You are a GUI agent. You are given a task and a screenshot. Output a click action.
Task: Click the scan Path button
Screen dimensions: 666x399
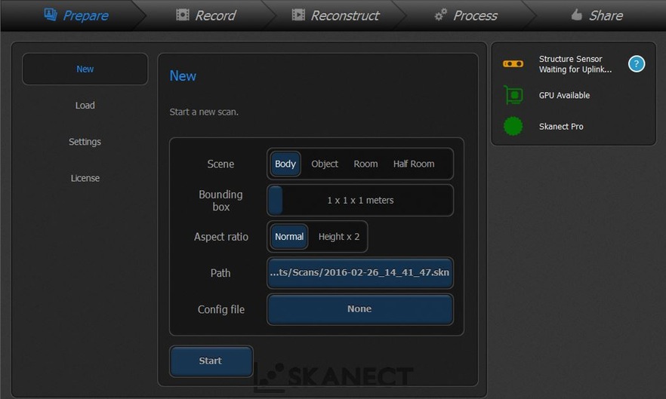[x=360, y=273]
